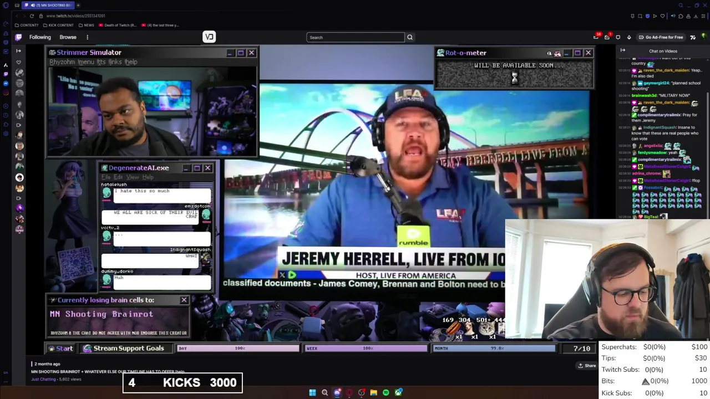Open Spotify from the taskbar
Viewport: 710px width, 399px height.
point(386,392)
